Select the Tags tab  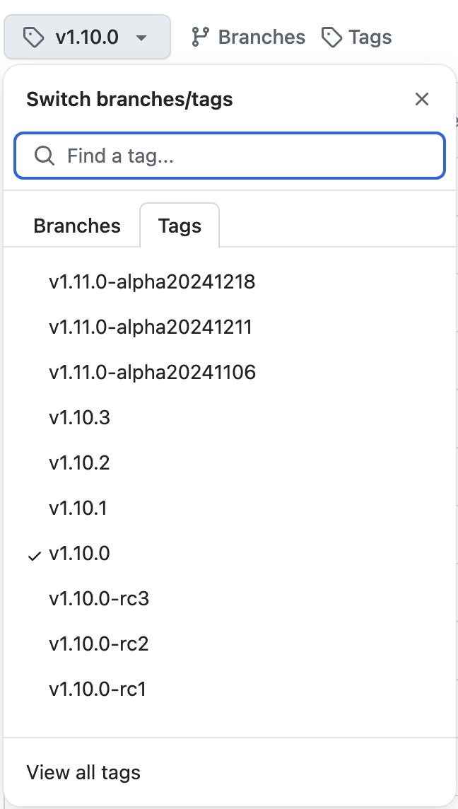pos(180,226)
